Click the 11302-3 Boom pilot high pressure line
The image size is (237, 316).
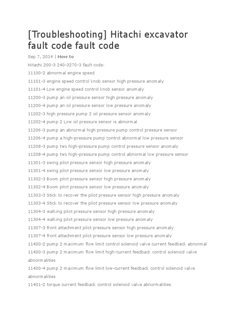click(89, 179)
